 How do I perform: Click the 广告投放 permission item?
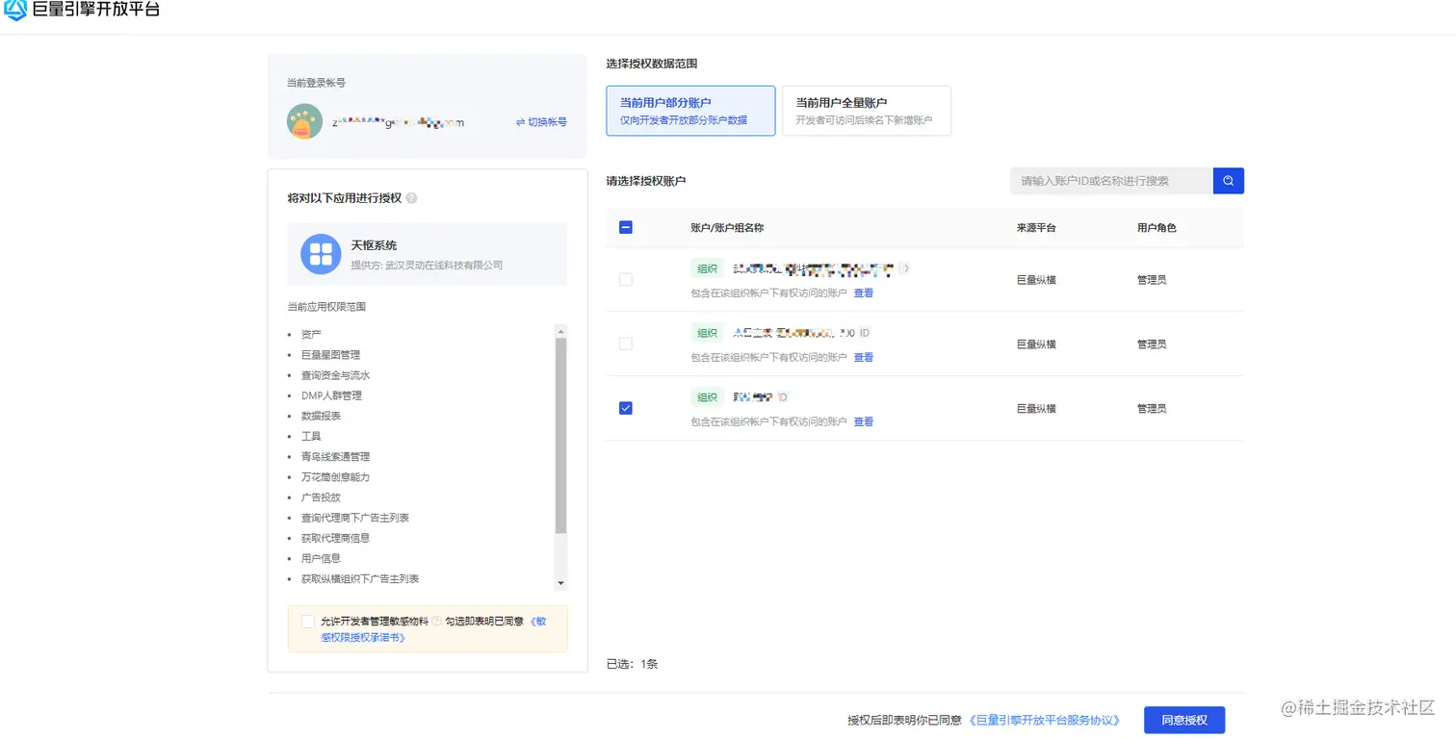tap(321, 497)
